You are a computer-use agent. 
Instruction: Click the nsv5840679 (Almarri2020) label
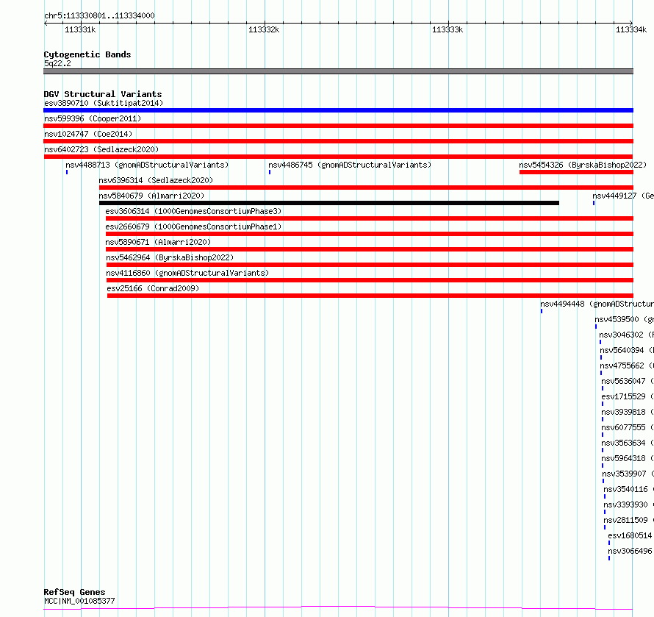click(151, 196)
